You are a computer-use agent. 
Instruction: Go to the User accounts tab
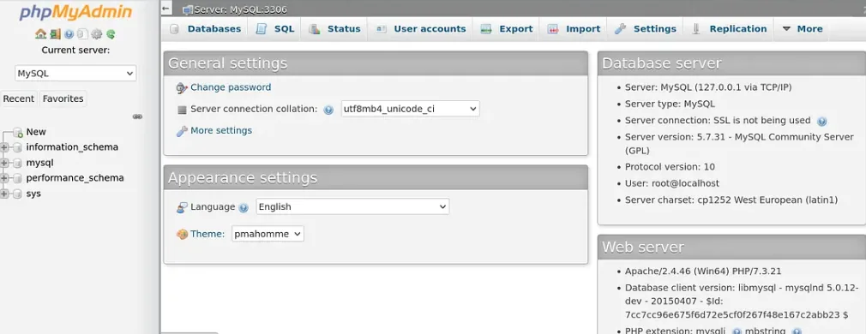pyautogui.click(x=421, y=29)
